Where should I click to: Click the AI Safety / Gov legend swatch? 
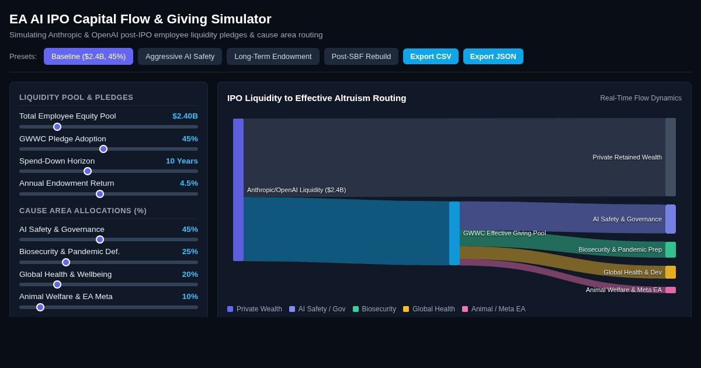292,309
